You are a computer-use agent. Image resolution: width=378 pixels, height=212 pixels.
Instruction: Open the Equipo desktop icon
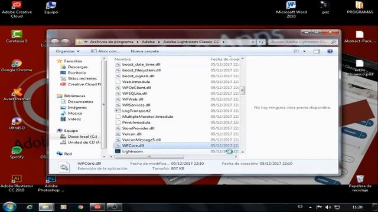[51, 8]
